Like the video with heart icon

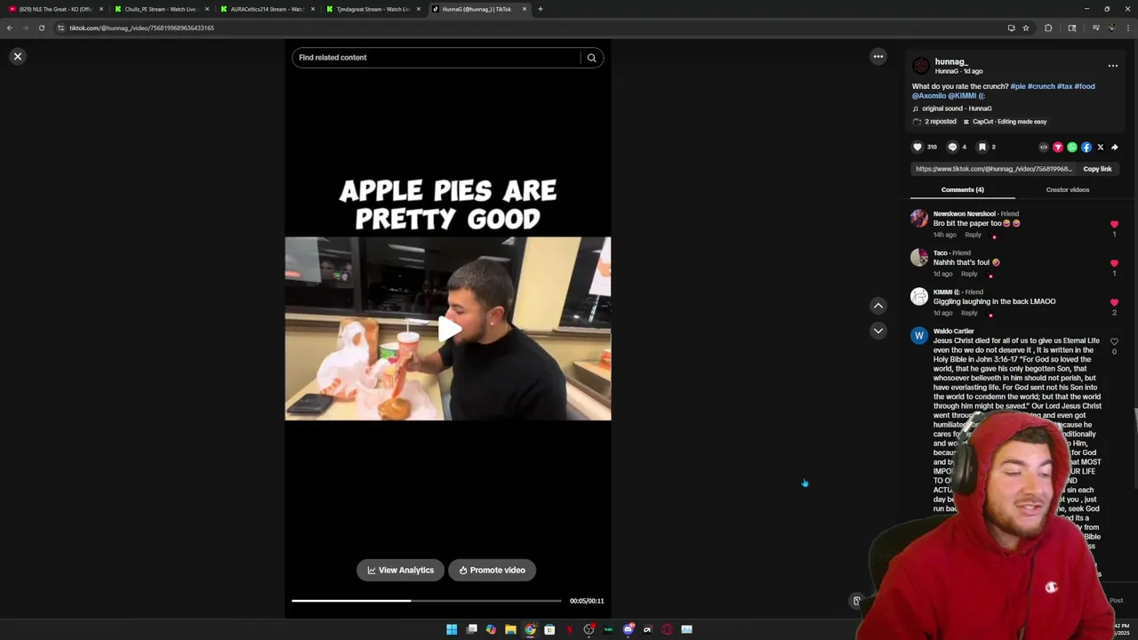click(918, 147)
